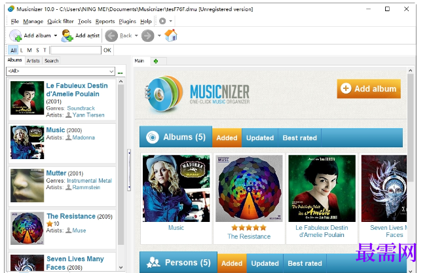Filter albums by letter L

tap(22, 50)
